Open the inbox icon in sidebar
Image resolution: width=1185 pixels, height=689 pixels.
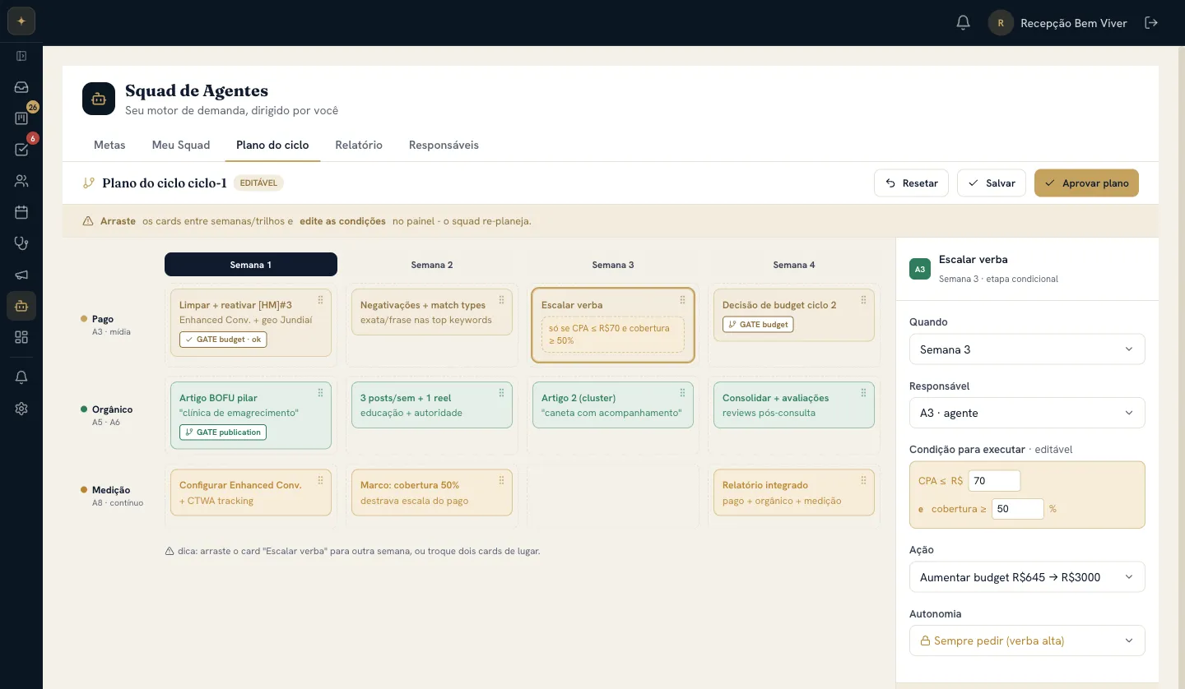[21, 87]
